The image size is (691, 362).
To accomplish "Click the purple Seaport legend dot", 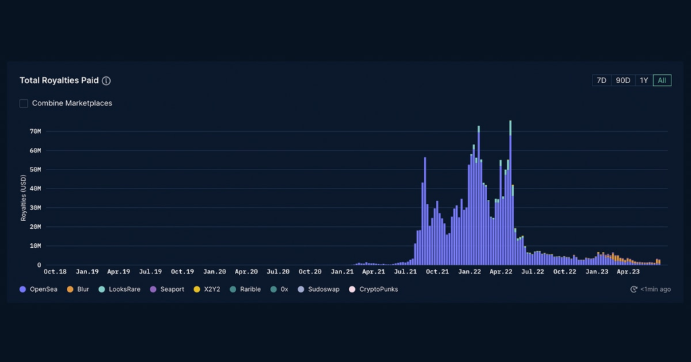I will [x=153, y=289].
